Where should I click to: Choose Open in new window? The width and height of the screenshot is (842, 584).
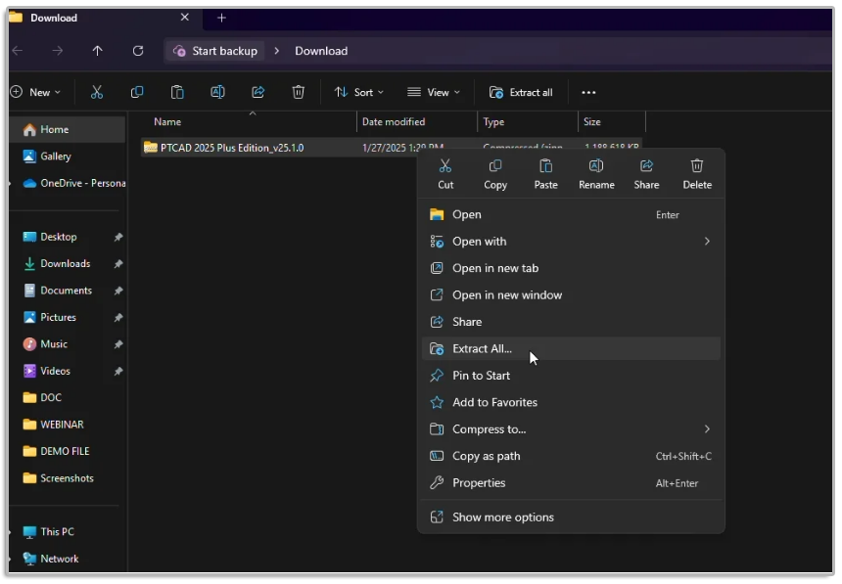tap(571, 295)
